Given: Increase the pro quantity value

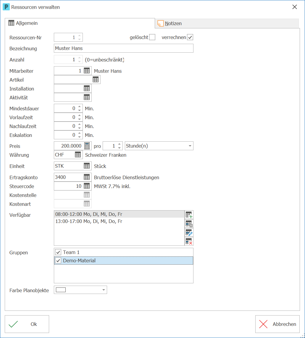Looking at the screenshot, I should click(119, 144).
